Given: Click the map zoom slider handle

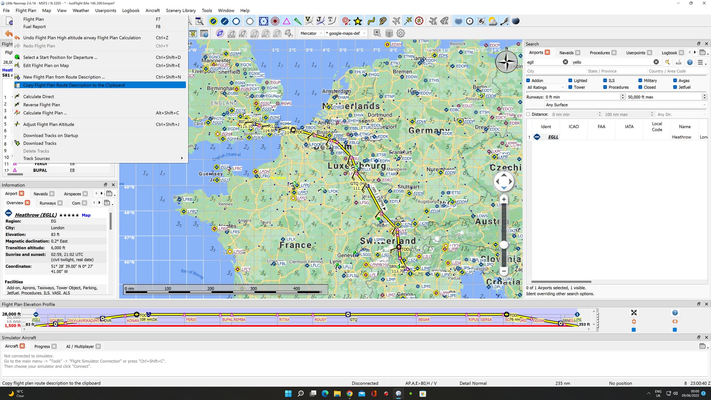Looking at the screenshot, I should [x=504, y=245].
